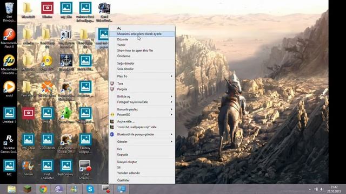Select the Rockstar Games Social Club shortcut

tap(9, 144)
